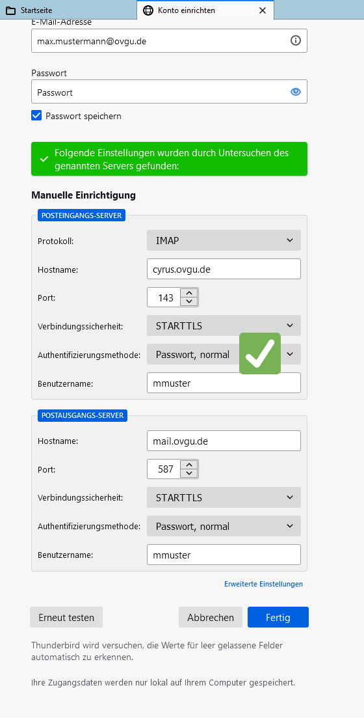The height and width of the screenshot is (718, 364).
Task: Click folder icon on Startseite tab
Action: 10,10
